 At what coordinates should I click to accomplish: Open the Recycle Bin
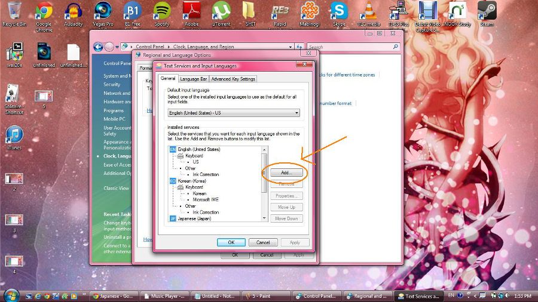(x=13, y=12)
